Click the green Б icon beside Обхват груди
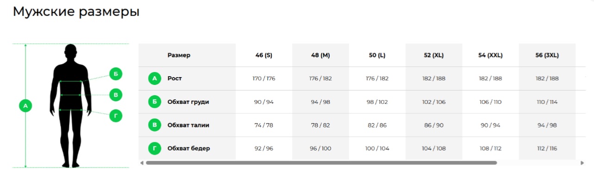 pos(155,102)
